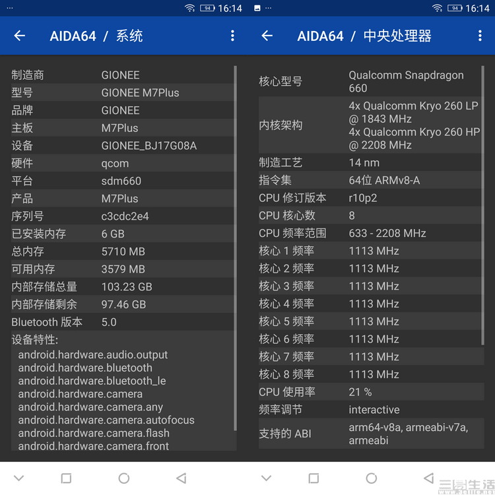The image size is (495, 495).
Task: Select the 硬件 qcom row
Action: (123, 163)
